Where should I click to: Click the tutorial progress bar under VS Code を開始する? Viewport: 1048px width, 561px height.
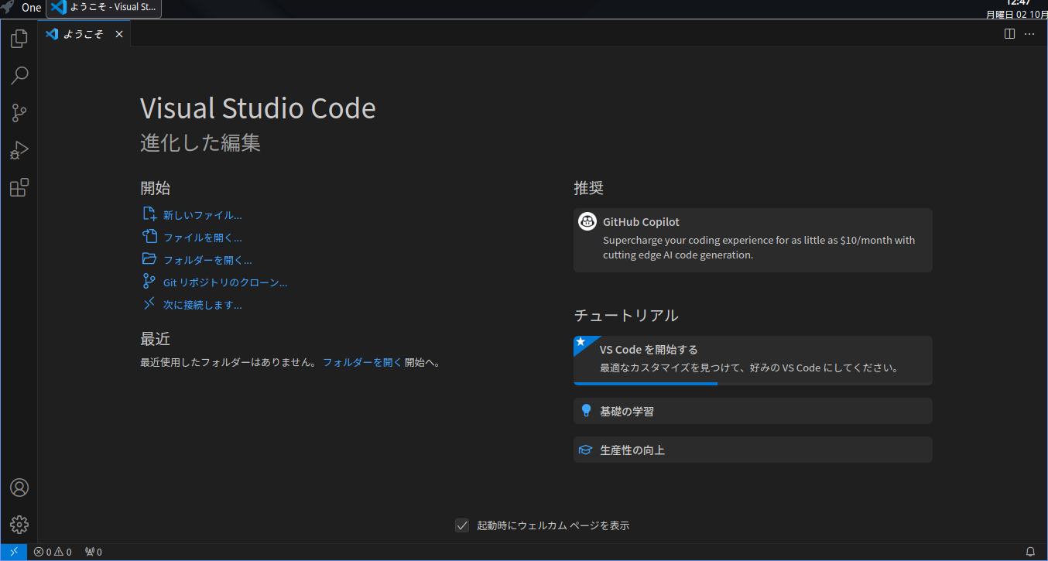click(752, 383)
